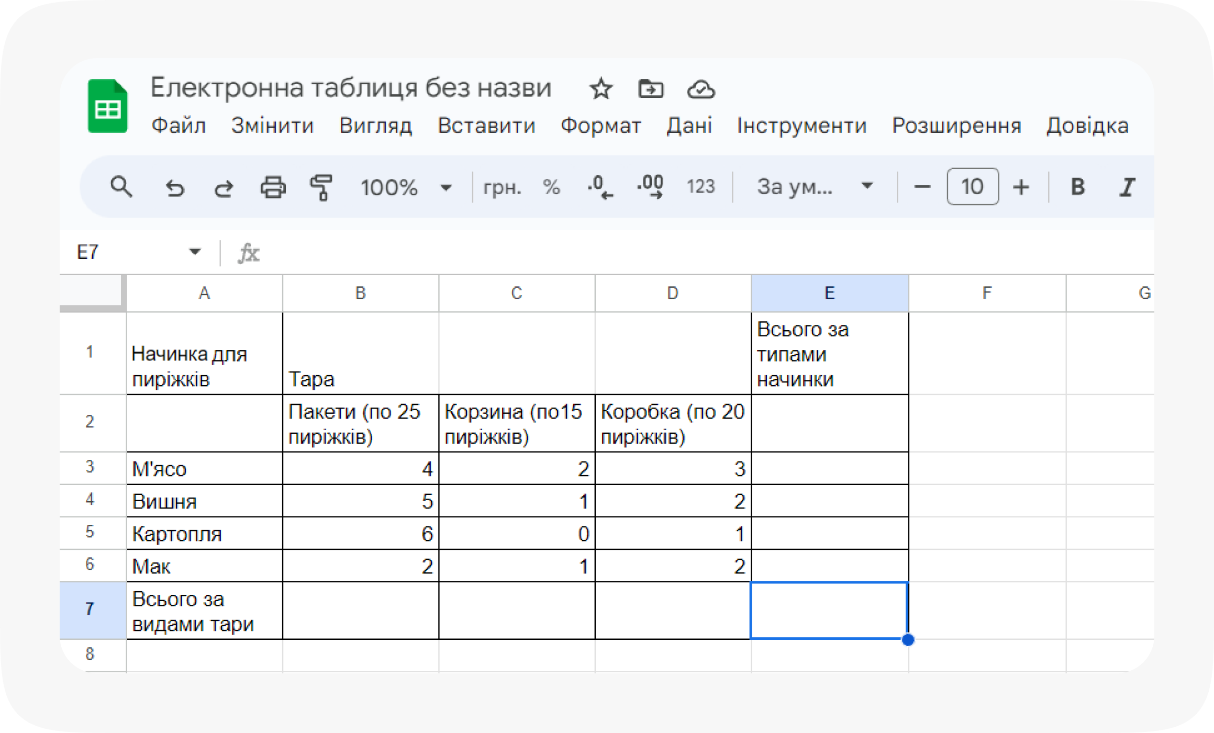Select column F header
The image size is (1214, 733).
(x=987, y=293)
